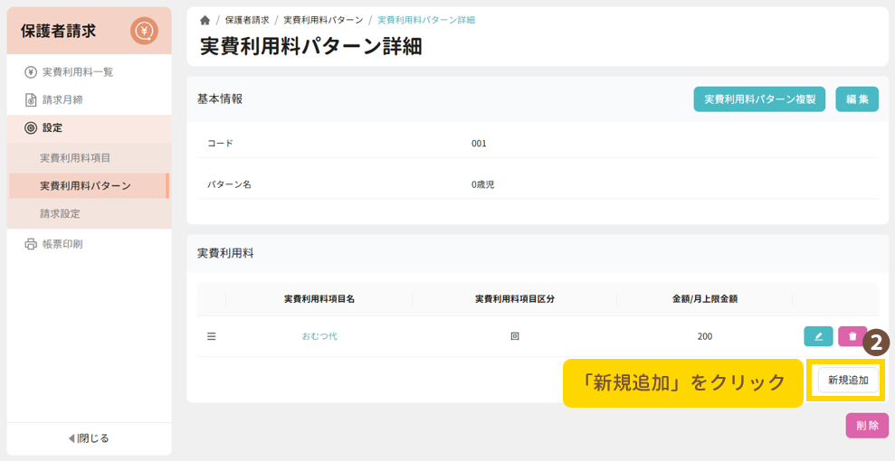This screenshot has height=461, width=895.
Task: Go to 保護者請求 breadcrumb link
Action: pos(247,20)
